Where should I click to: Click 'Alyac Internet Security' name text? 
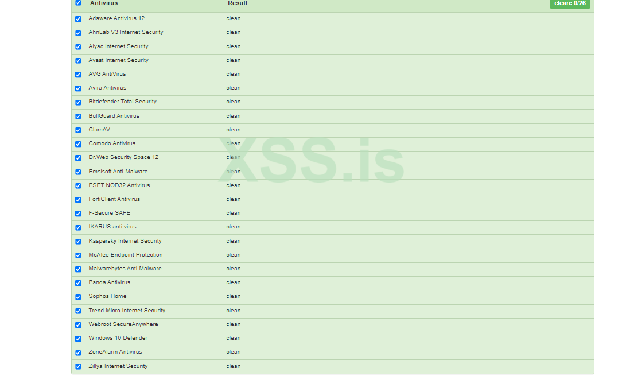pos(118,46)
